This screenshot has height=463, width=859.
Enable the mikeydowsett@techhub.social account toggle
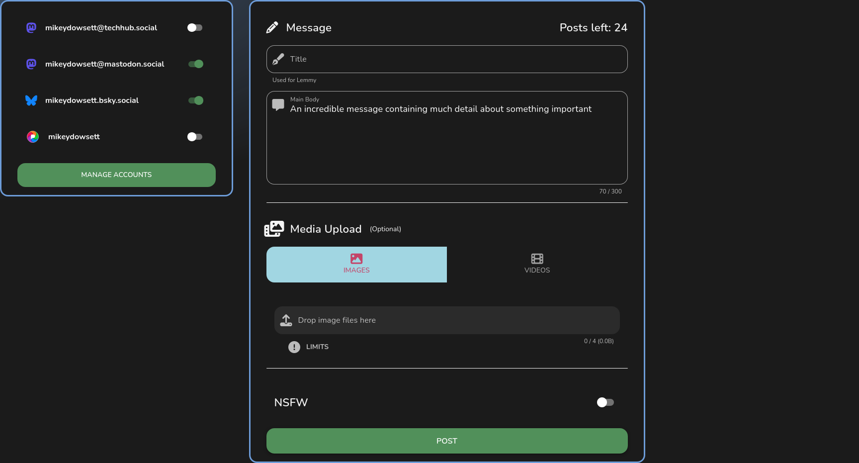pos(195,28)
